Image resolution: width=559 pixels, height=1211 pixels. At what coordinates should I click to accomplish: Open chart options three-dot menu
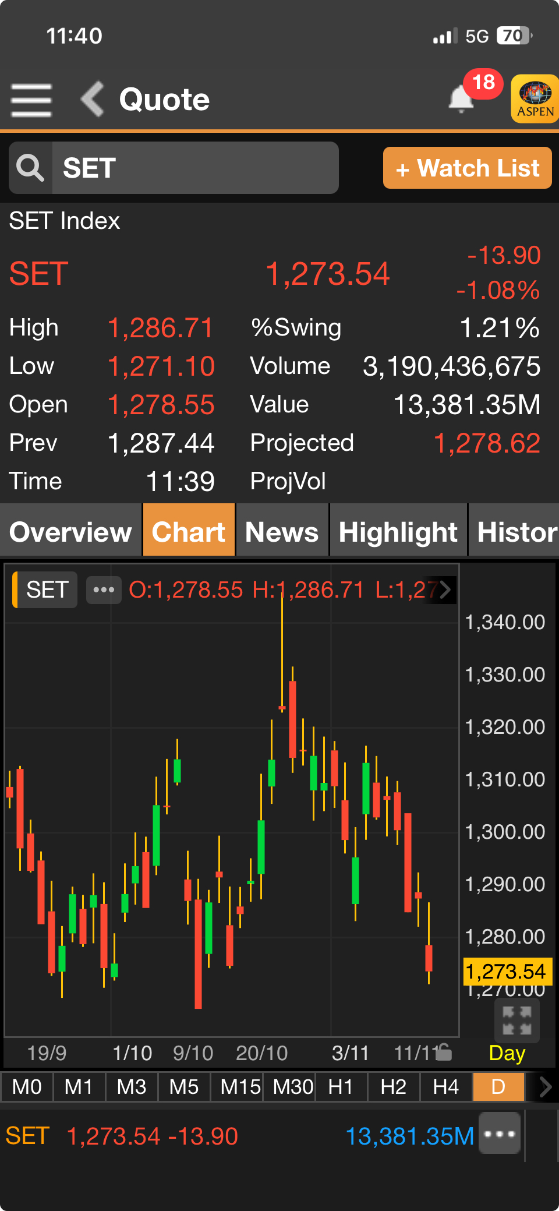(x=104, y=590)
